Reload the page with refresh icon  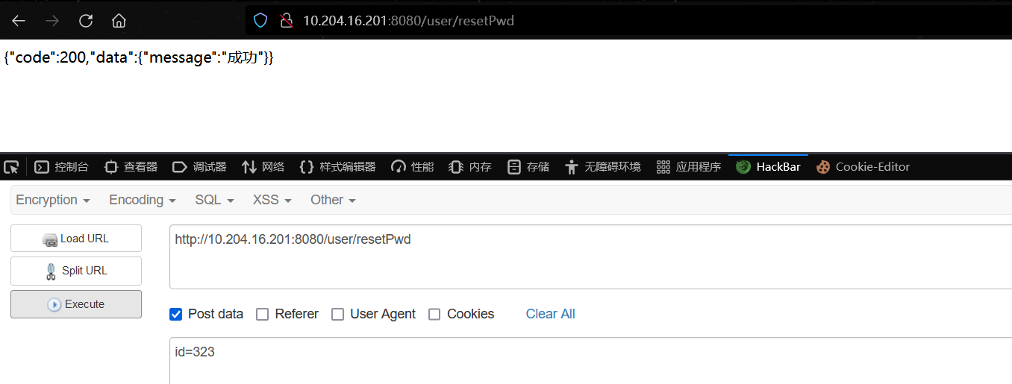click(86, 21)
